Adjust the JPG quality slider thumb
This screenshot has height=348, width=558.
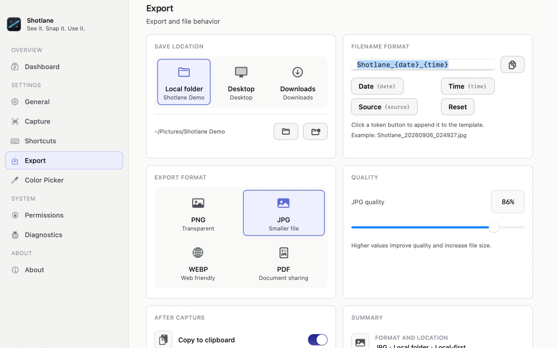[494, 228]
